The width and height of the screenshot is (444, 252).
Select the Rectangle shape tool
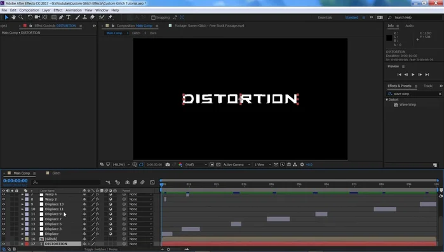click(53, 17)
